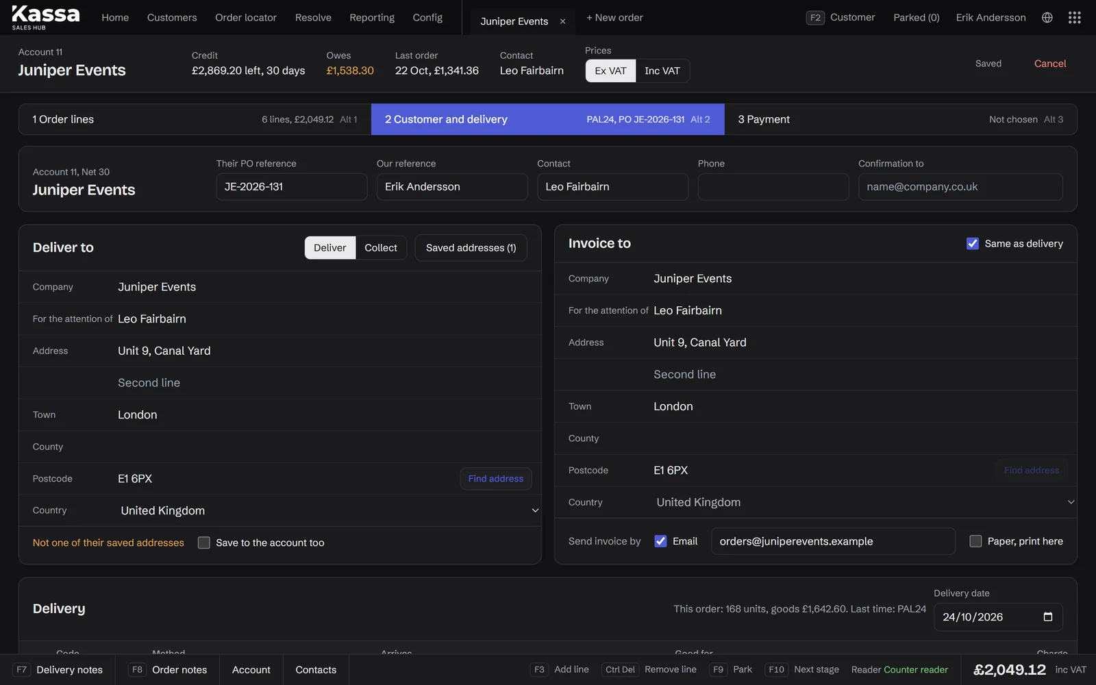Click Add line F3 shortcut

pos(560,670)
